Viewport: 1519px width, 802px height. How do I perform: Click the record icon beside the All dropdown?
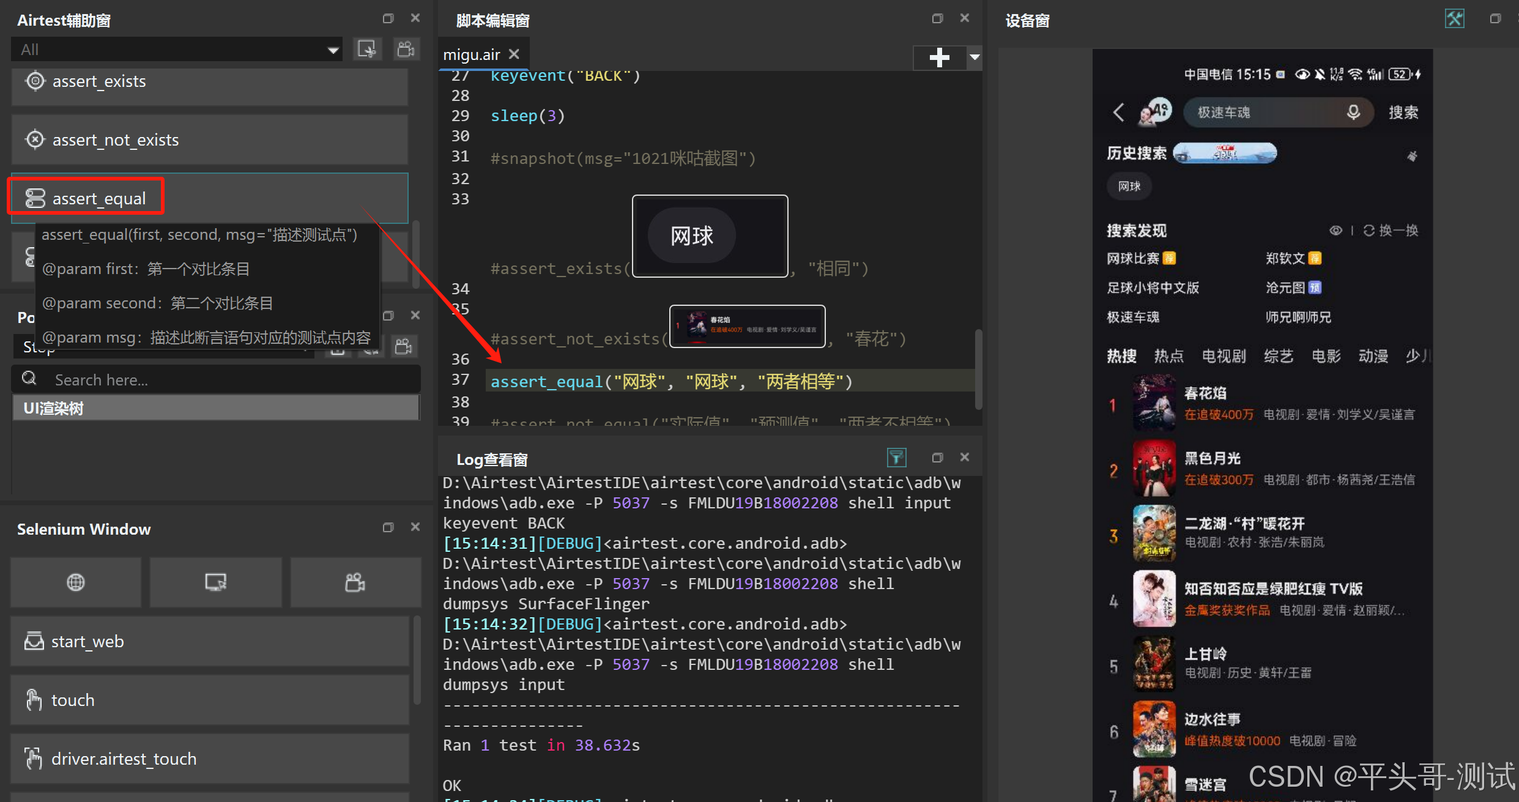pyautogui.click(x=366, y=50)
